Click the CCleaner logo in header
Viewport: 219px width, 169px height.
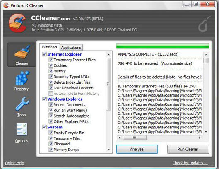(18, 23)
